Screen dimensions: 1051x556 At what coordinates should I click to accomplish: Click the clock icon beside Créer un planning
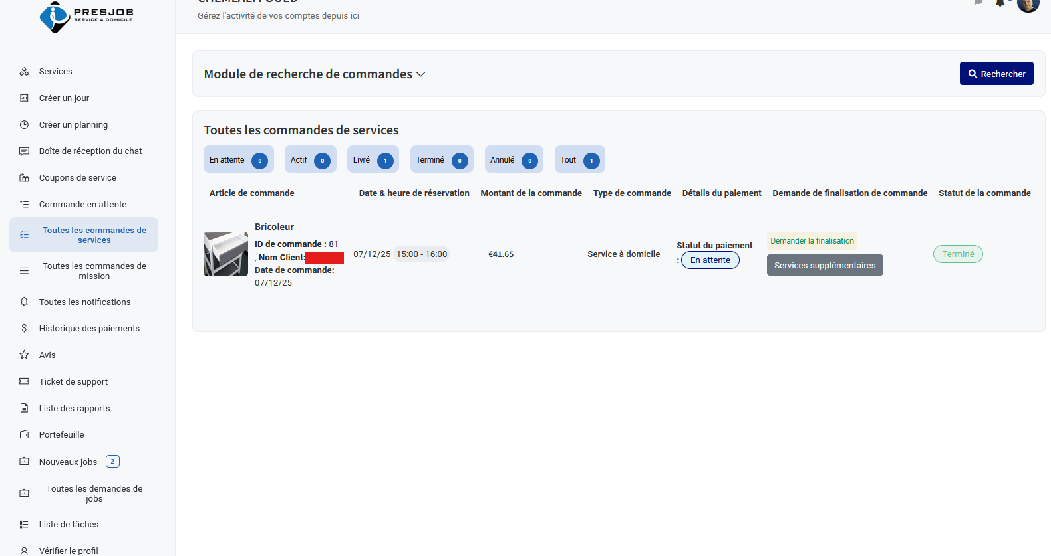(x=24, y=125)
